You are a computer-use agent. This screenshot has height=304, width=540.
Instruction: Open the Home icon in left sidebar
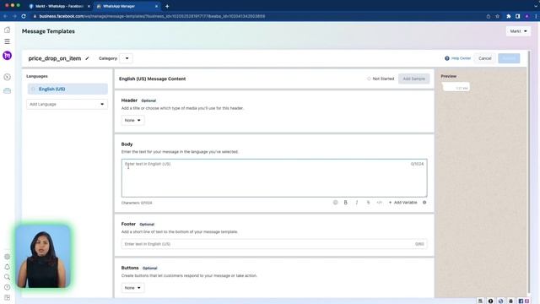pyautogui.click(x=7, y=30)
